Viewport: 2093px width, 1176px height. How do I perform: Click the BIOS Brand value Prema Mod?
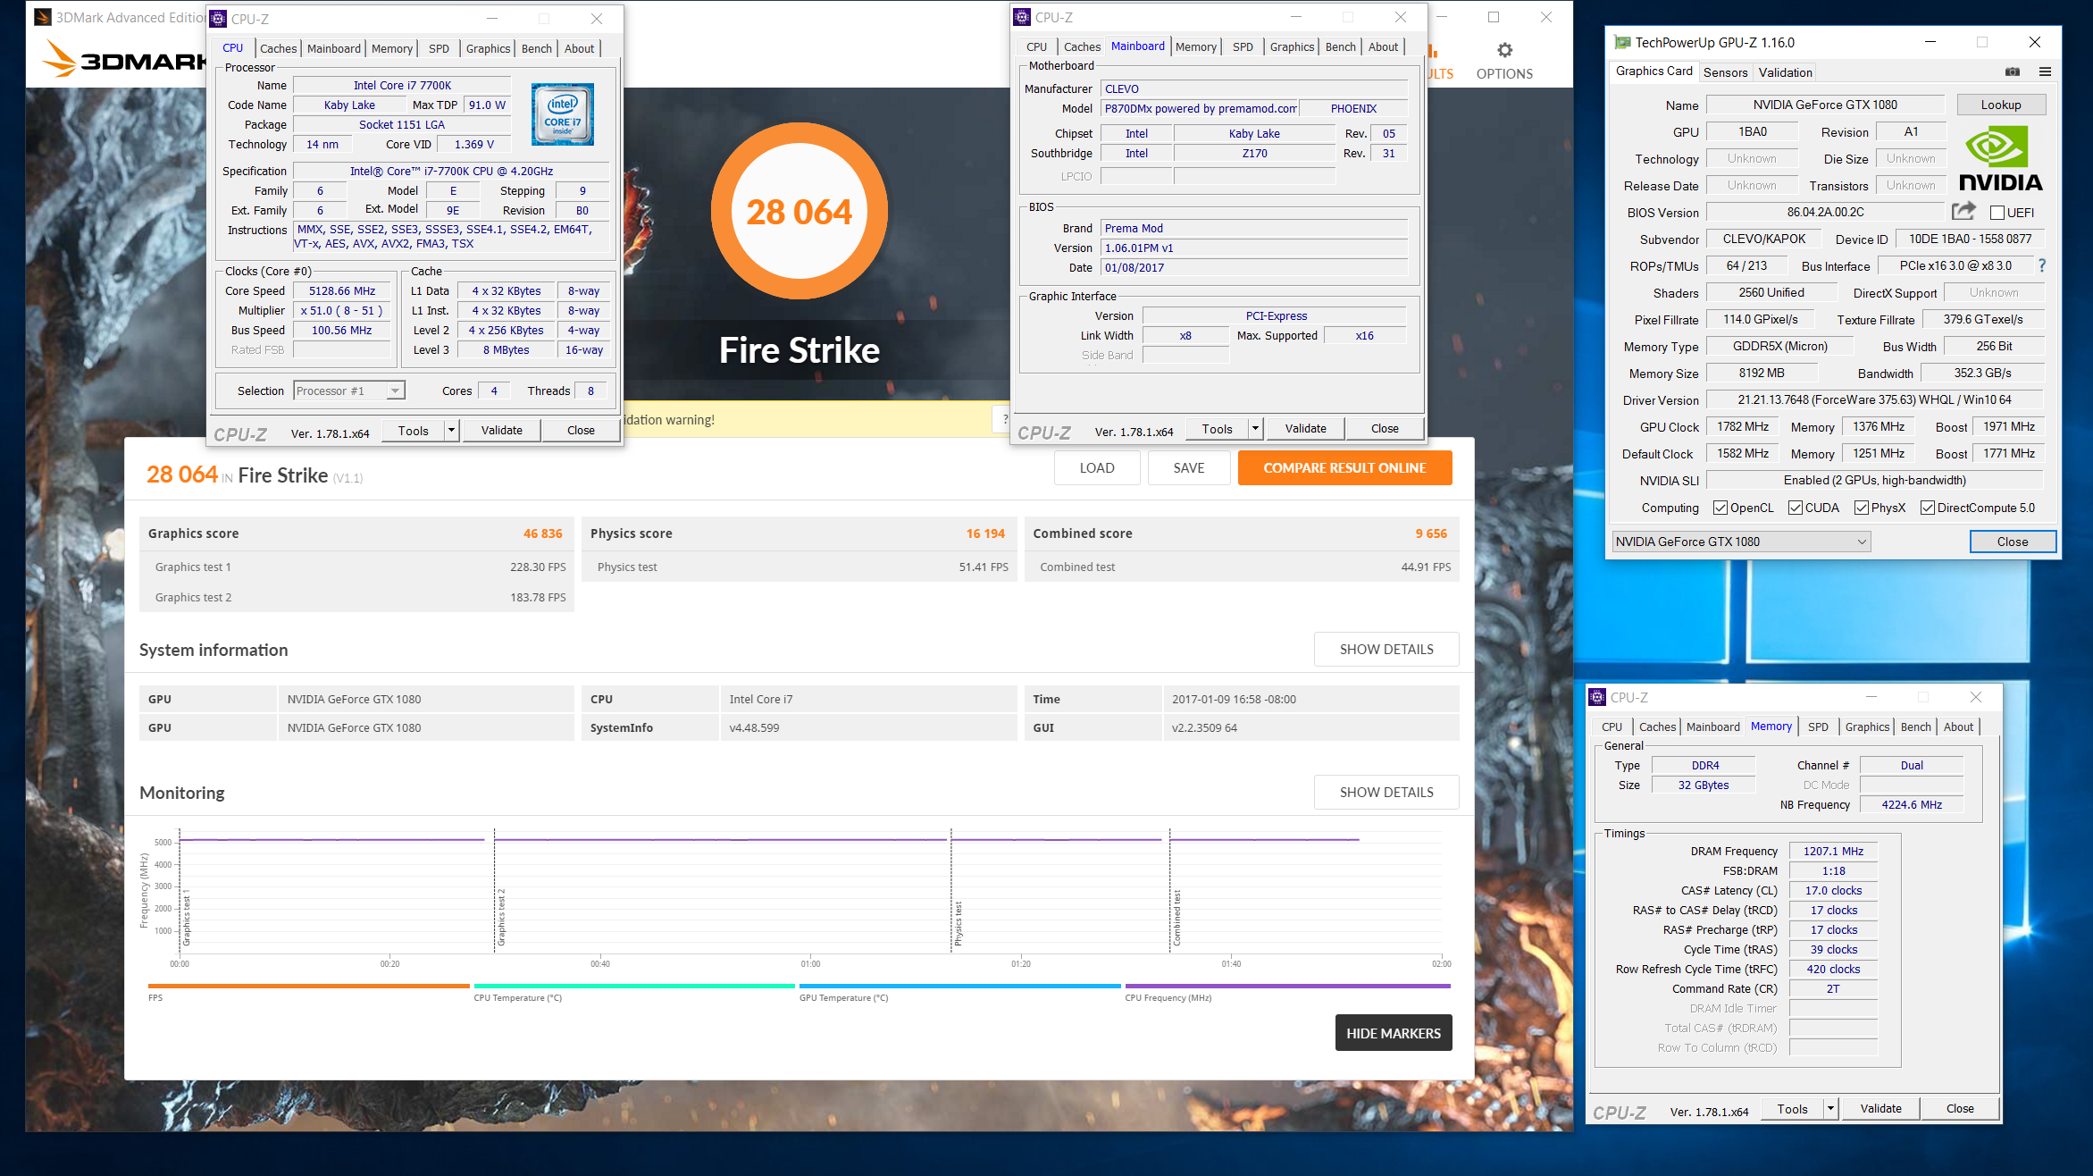1254,228
